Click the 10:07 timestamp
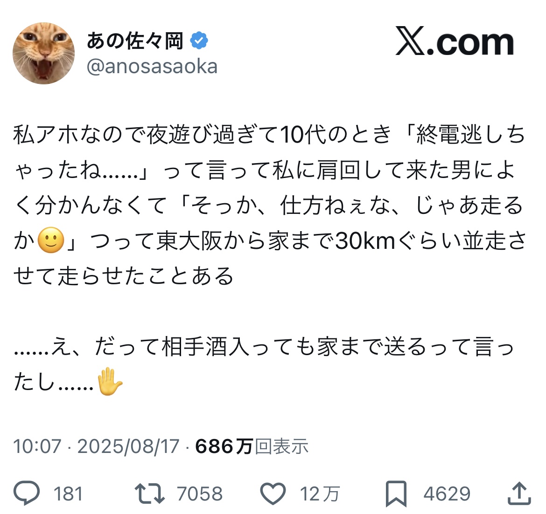Viewport: 546px width, 514px height. (x=37, y=446)
